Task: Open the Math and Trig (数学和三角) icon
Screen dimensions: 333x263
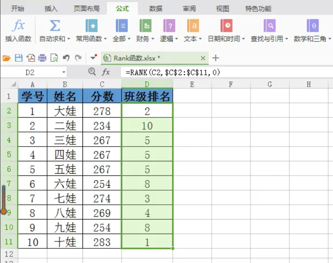Action: click(x=313, y=25)
